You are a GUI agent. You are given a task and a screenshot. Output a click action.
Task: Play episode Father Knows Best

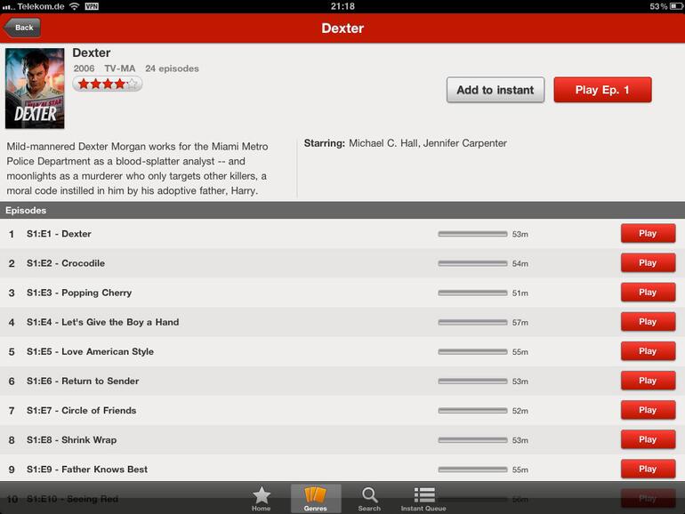[648, 469]
